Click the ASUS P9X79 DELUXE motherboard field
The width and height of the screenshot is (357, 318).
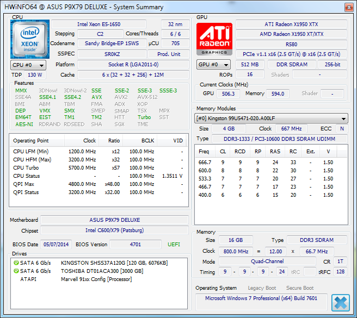114,220
